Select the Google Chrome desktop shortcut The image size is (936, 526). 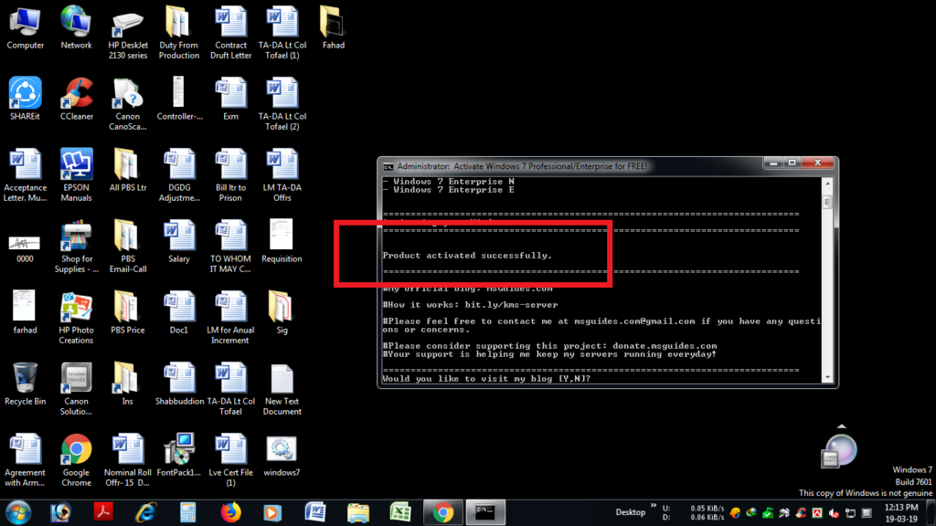point(77,460)
